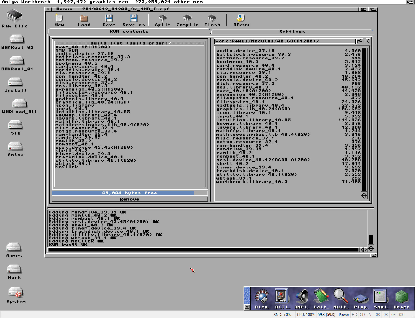Click the Build list order header
Screen dimensions: 415x318
point(130,43)
